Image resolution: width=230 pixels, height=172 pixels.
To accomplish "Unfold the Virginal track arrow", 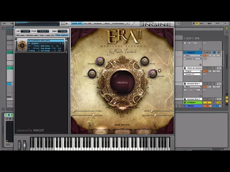I will 185,53.
